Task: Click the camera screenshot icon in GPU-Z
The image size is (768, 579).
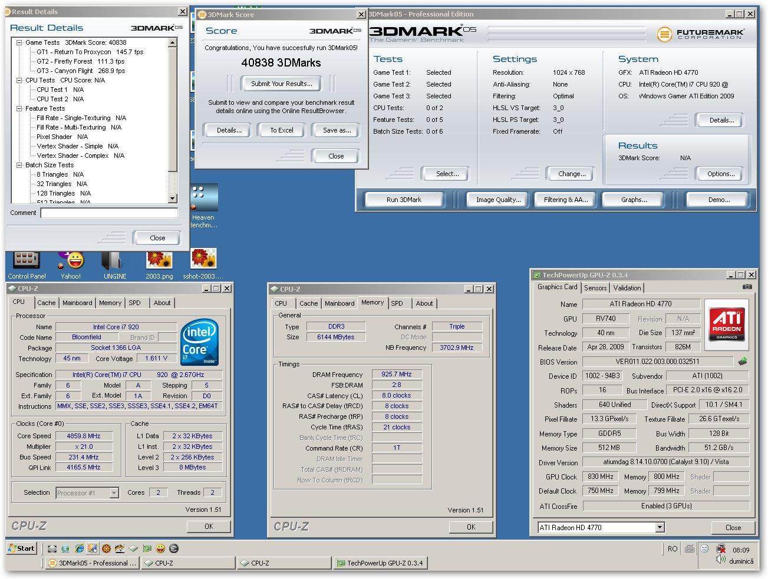Action: 747,287
